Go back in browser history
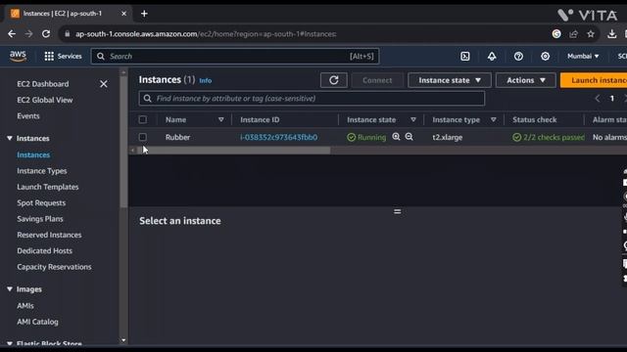Image resolution: width=627 pixels, height=352 pixels. coord(12,34)
